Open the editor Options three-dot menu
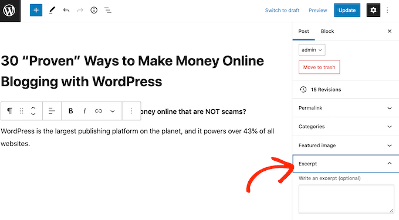Image resolution: width=399 pixels, height=220 pixels. 387,10
